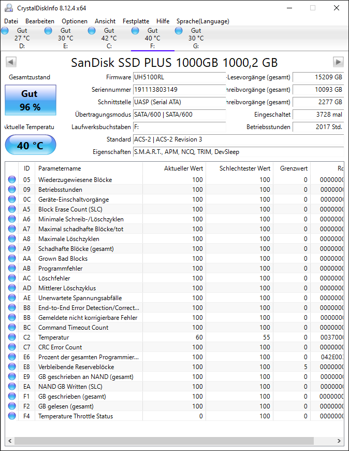Click status icon of Löschfehler row
Viewport: 349px width, 451px height.
pyautogui.click(x=12, y=278)
